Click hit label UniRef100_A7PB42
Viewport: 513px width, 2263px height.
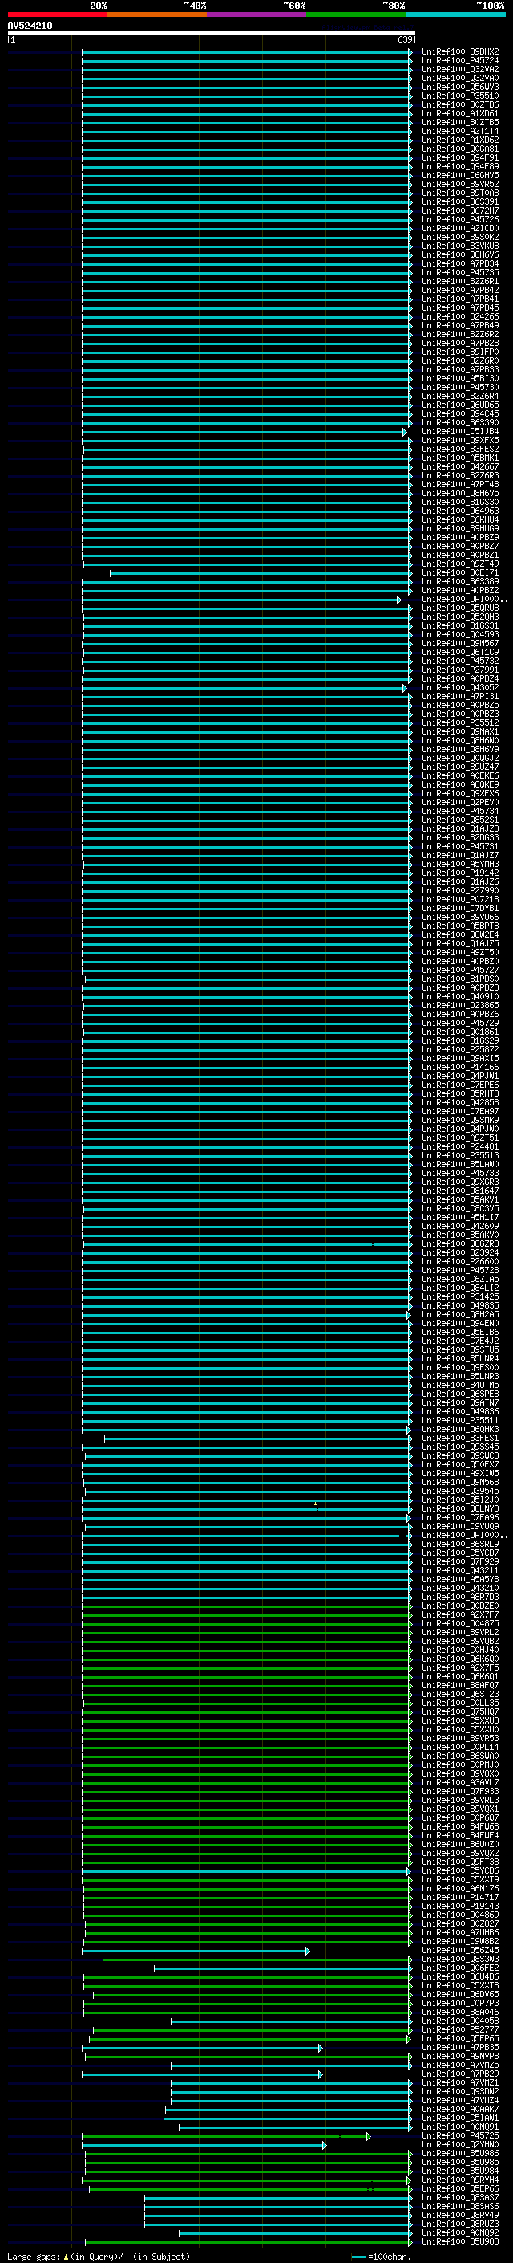pos(459,290)
